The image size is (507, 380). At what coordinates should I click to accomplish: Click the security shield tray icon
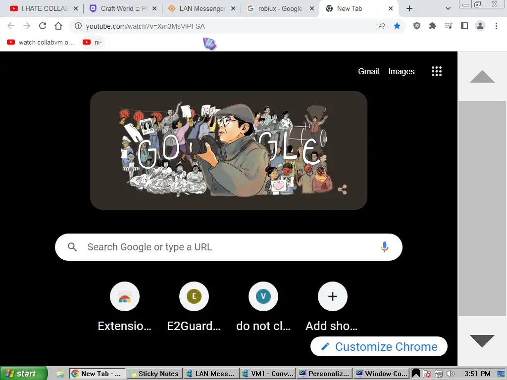click(x=427, y=374)
